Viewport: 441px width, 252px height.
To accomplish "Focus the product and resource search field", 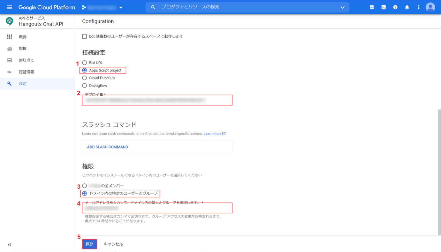I will pos(247,7).
